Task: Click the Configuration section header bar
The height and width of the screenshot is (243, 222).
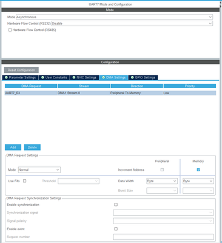Action: coord(110,62)
